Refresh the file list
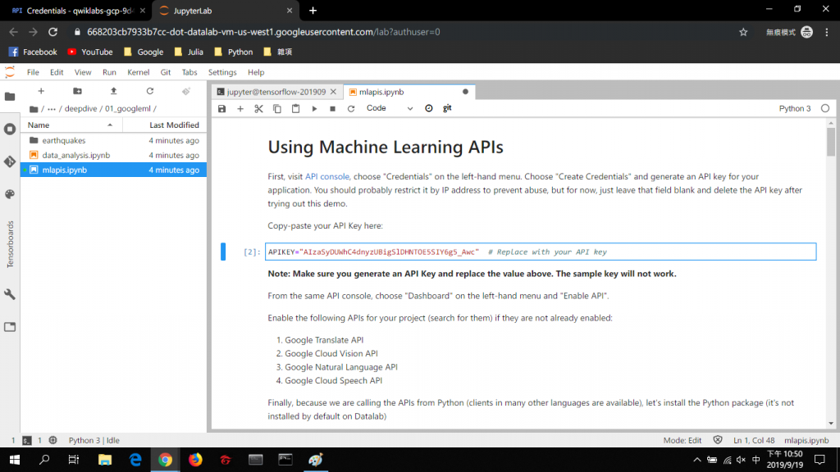This screenshot has height=472, width=840. [x=150, y=91]
